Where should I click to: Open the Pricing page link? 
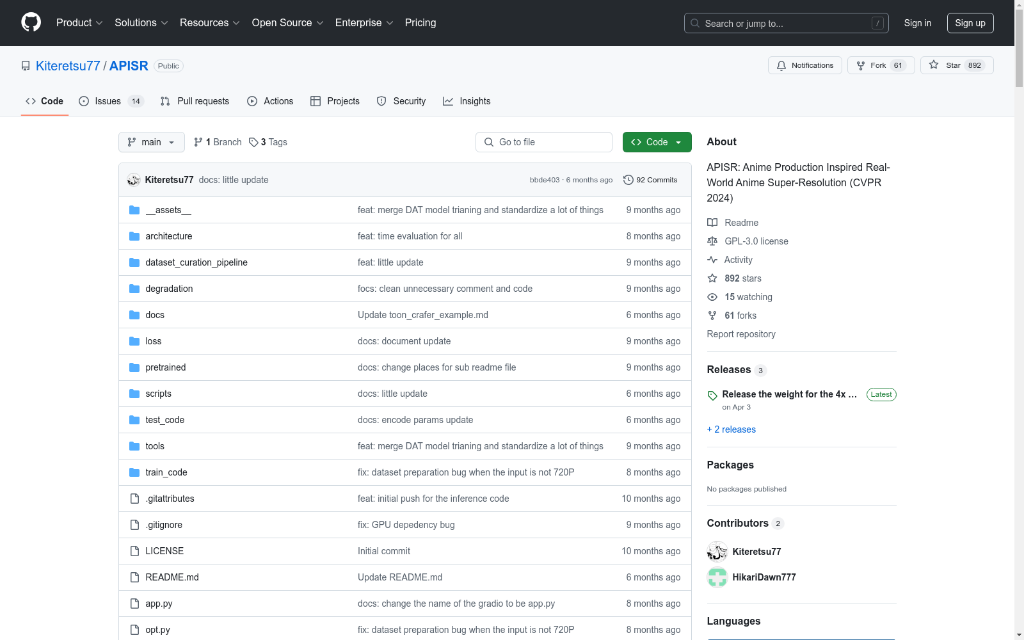click(x=420, y=23)
